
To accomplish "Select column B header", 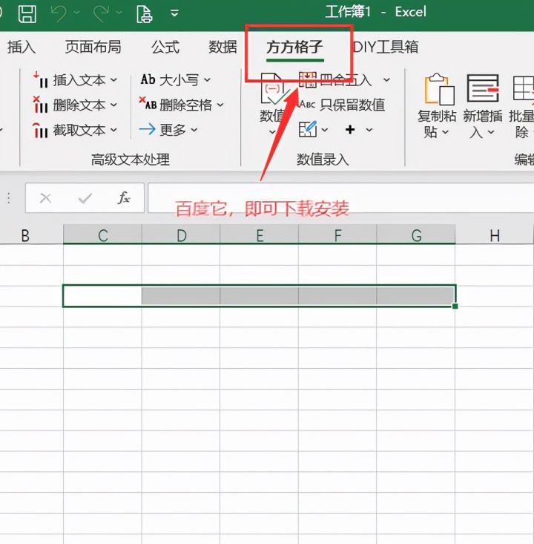I will coord(31,235).
